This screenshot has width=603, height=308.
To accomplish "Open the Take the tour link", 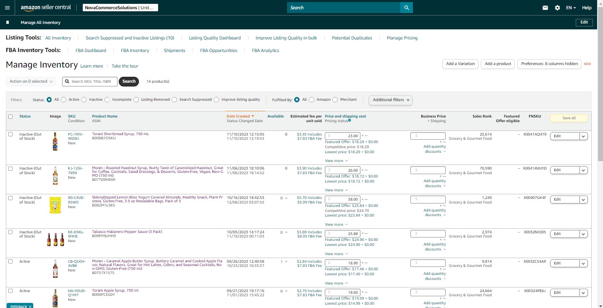I will [125, 66].
